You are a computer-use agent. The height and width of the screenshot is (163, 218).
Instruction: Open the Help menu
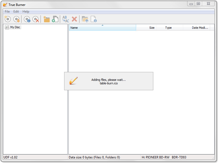pyautogui.click(x=26, y=12)
